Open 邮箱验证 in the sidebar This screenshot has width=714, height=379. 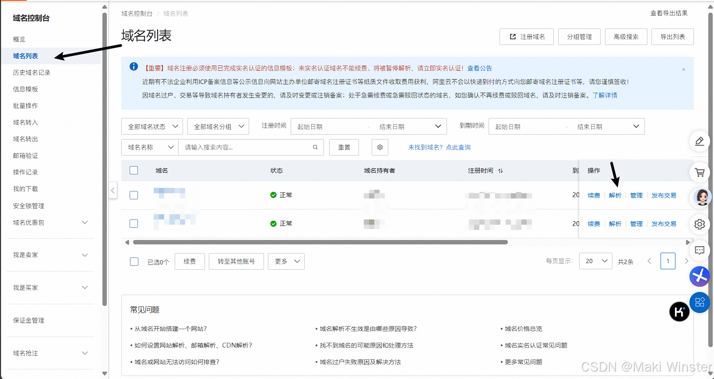[x=25, y=156]
